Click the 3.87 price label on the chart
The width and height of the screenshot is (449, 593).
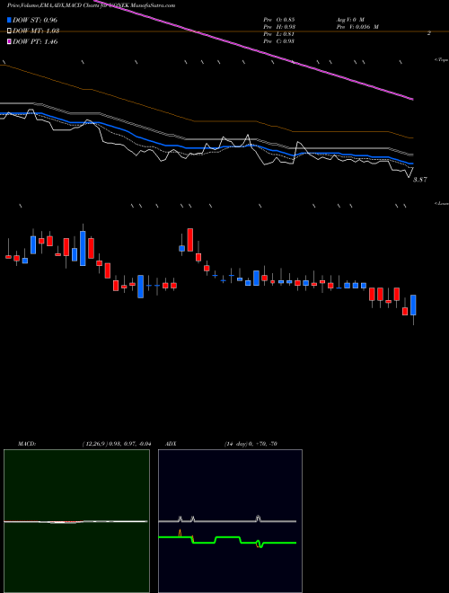420,180
